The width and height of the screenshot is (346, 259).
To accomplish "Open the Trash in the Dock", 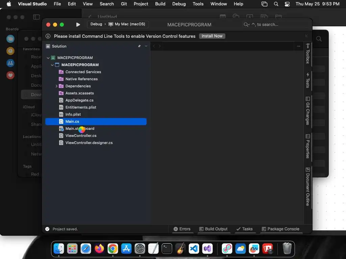I will click(x=287, y=249).
